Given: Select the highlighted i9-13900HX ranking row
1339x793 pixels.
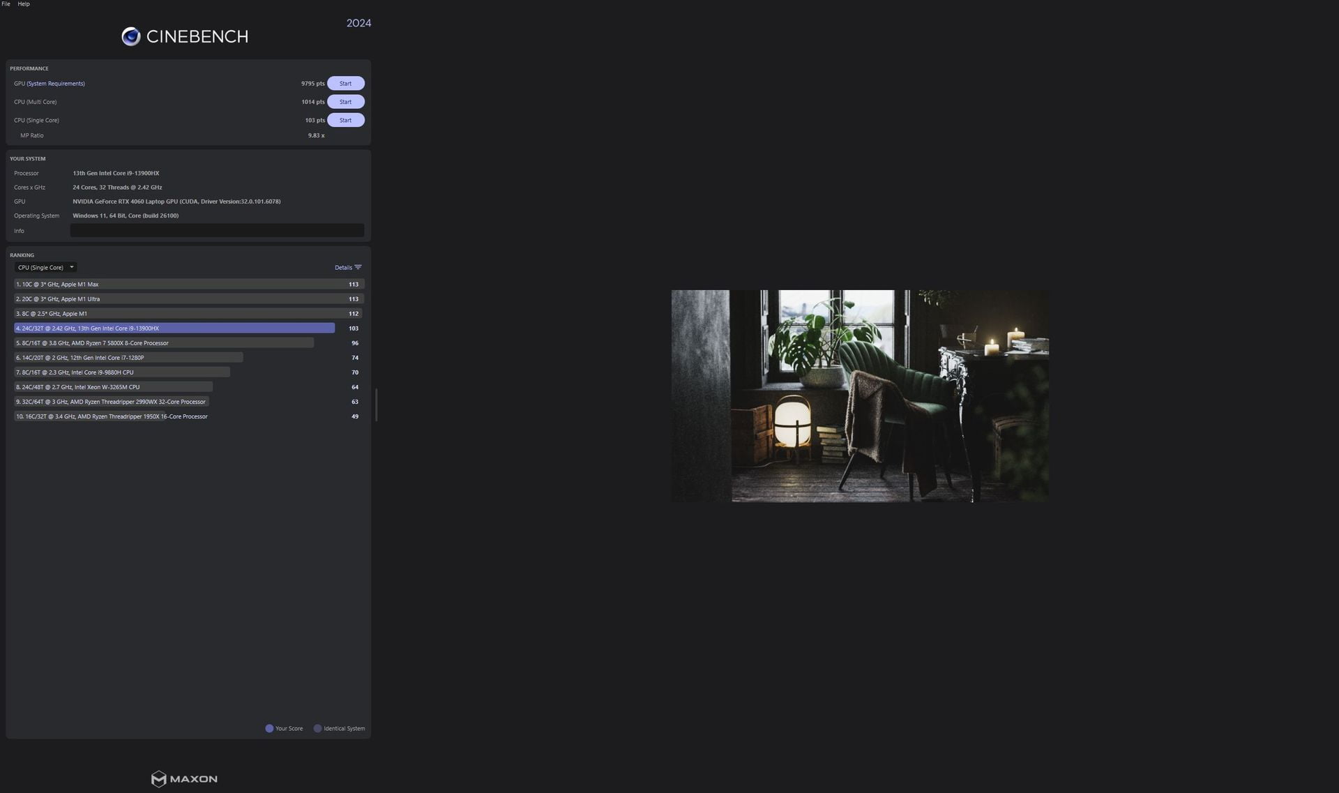Looking at the screenshot, I should [189, 328].
